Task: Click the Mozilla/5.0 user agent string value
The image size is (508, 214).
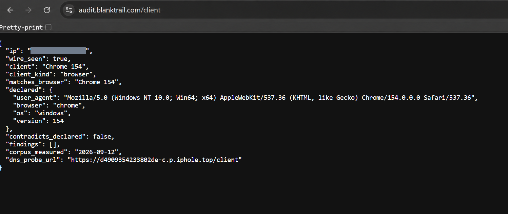Action: click(269, 98)
